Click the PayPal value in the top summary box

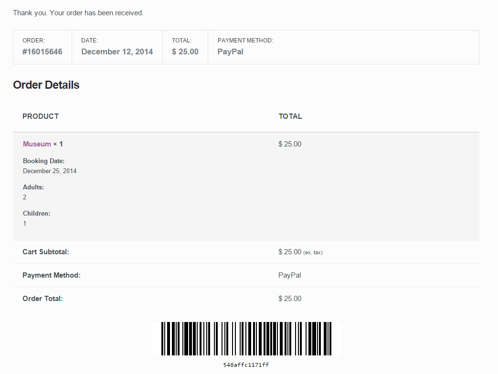click(x=230, y=52)
